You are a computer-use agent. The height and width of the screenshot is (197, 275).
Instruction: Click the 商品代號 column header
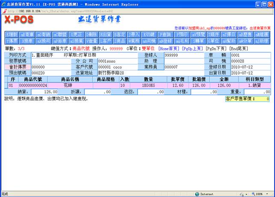pos(33,79)
